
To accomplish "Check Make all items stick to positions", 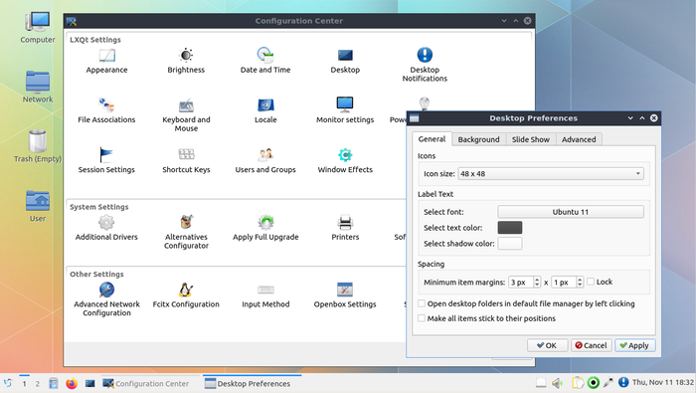I will click(422, 318).
